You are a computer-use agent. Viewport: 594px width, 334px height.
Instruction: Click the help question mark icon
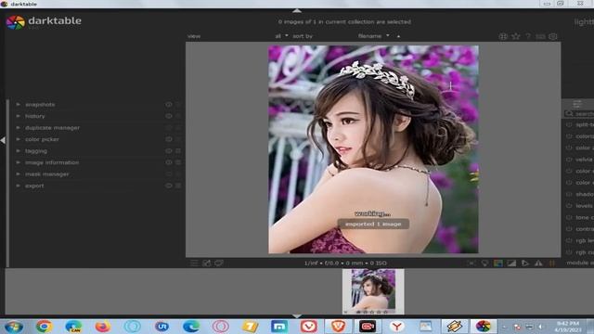[528, 36]
